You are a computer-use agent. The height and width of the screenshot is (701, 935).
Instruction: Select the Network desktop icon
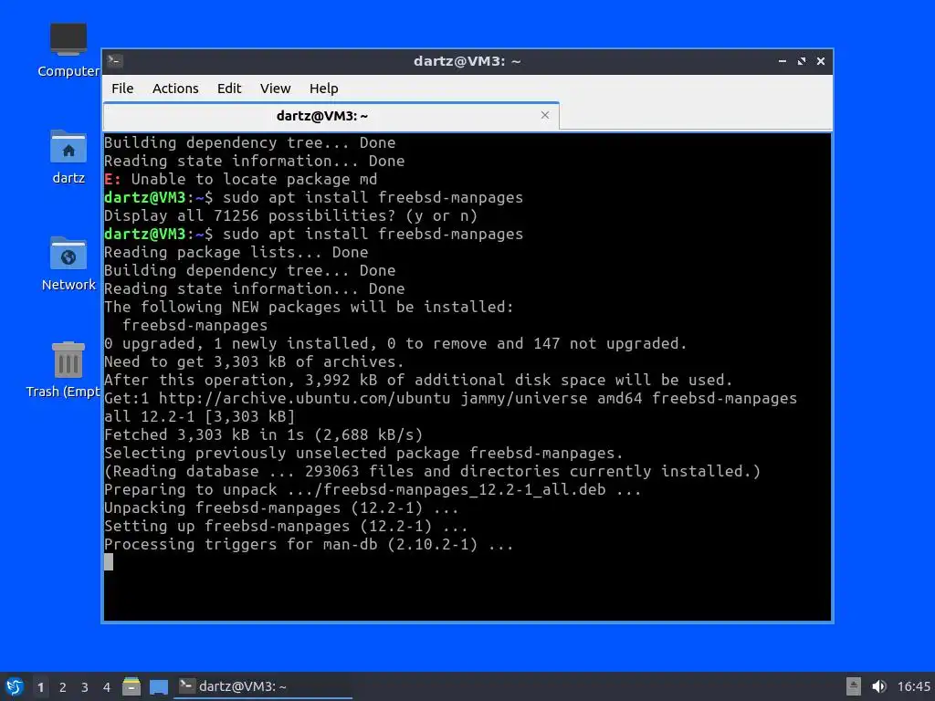click(x=68, y=264)
